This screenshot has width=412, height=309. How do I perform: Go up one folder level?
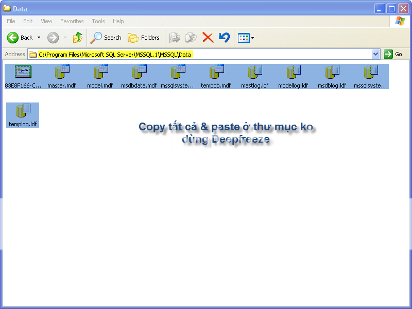coord(78,38)
